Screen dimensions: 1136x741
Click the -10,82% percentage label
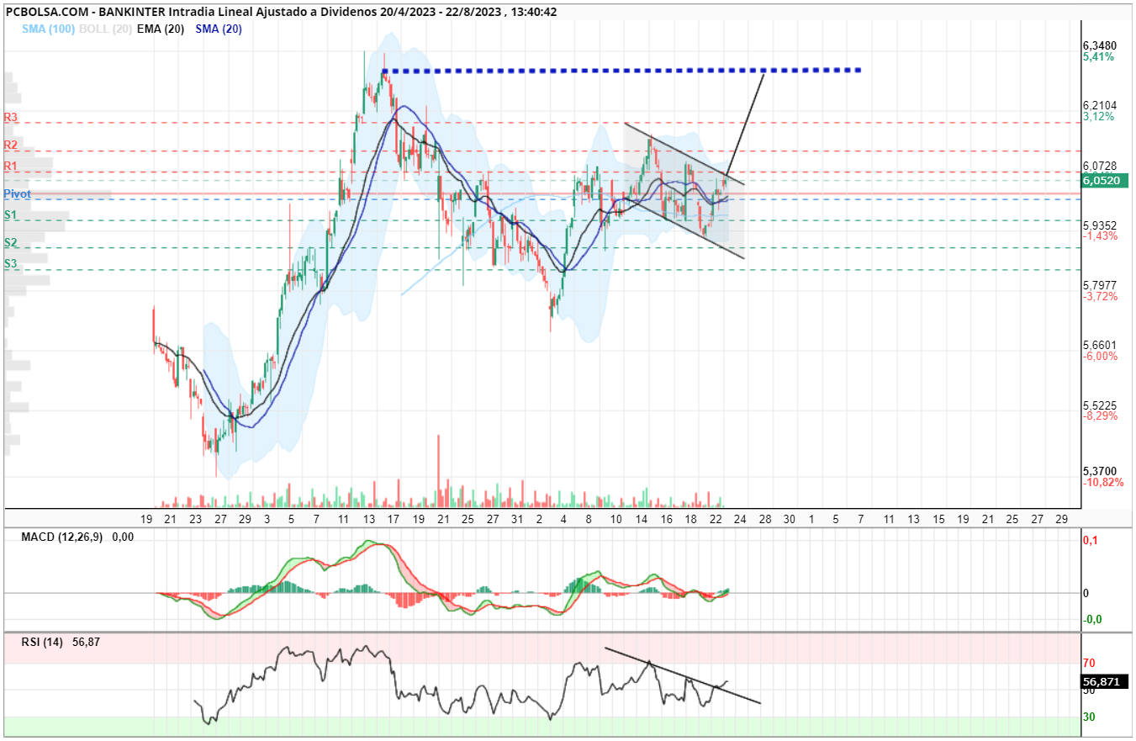point(1103,483)
